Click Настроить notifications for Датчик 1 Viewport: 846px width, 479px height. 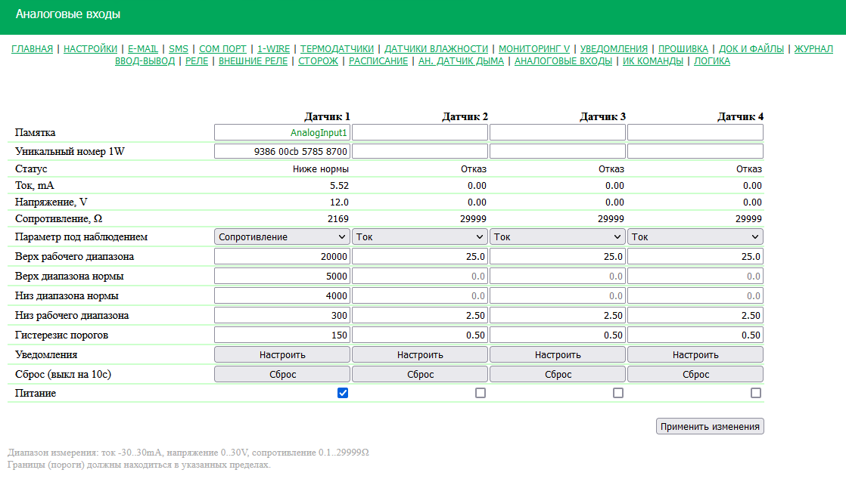click(282, 354)
